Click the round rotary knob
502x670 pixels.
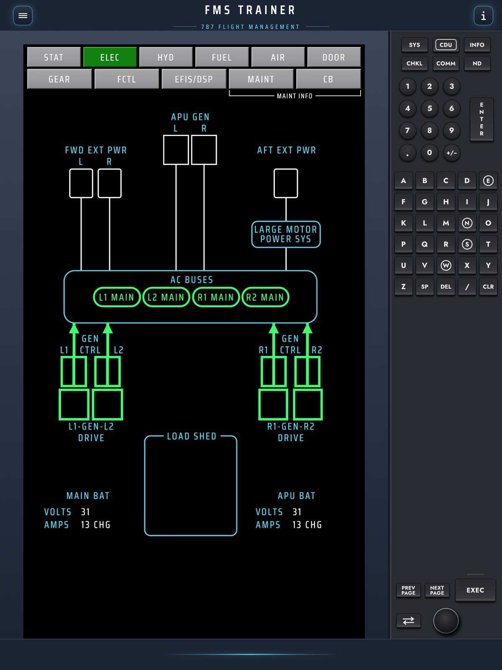pyautogui.click(x=446, y=621)
